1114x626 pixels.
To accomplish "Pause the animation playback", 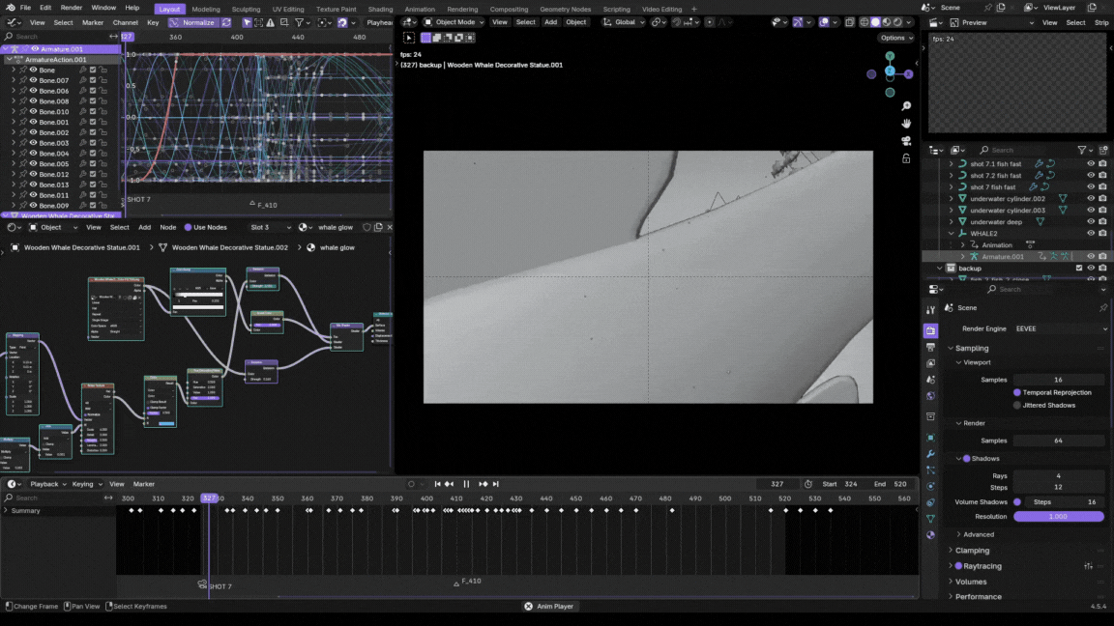I will click(x=466, y=484).
